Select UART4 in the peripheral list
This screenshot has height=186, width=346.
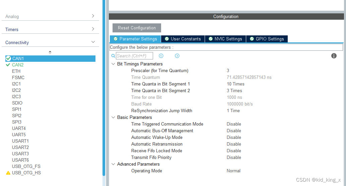click(x=19, y=128)
